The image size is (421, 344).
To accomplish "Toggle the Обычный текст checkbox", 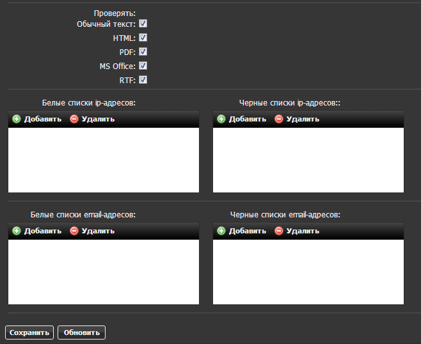I will pyautogui.click(x=143, y=24).
